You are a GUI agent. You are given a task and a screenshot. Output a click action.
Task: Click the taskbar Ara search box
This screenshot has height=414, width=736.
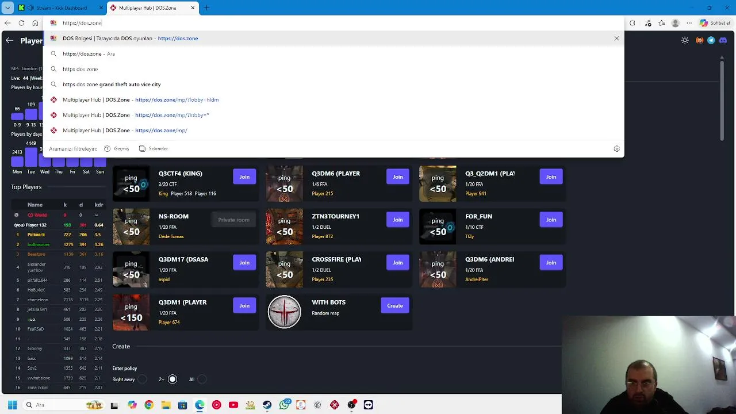tap(63, 405)
